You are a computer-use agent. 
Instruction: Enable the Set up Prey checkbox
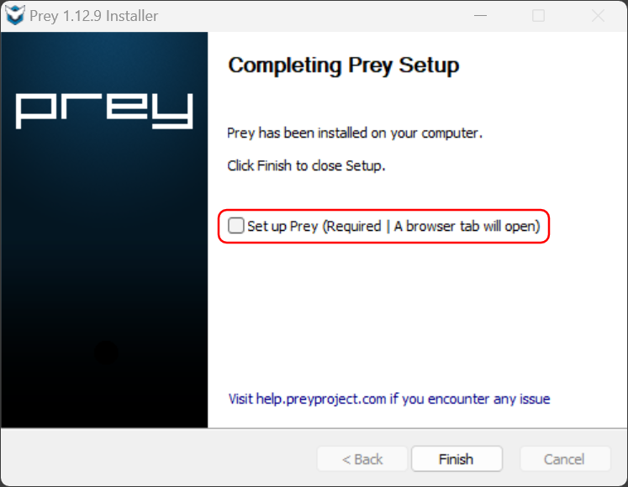(x=236, y=226)
